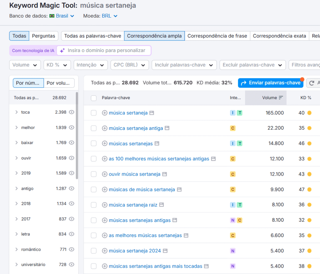Open SERP icon after música sertaneja raiz
This screenshot has width=320, height=274.
162,205
